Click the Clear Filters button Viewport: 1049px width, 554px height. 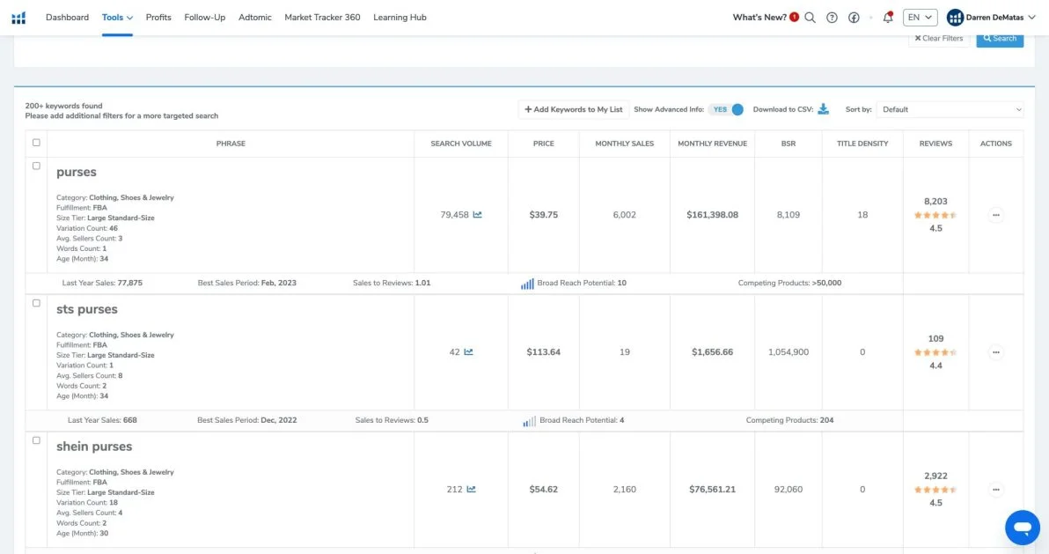pyautogui.click(x=938, y=39)
